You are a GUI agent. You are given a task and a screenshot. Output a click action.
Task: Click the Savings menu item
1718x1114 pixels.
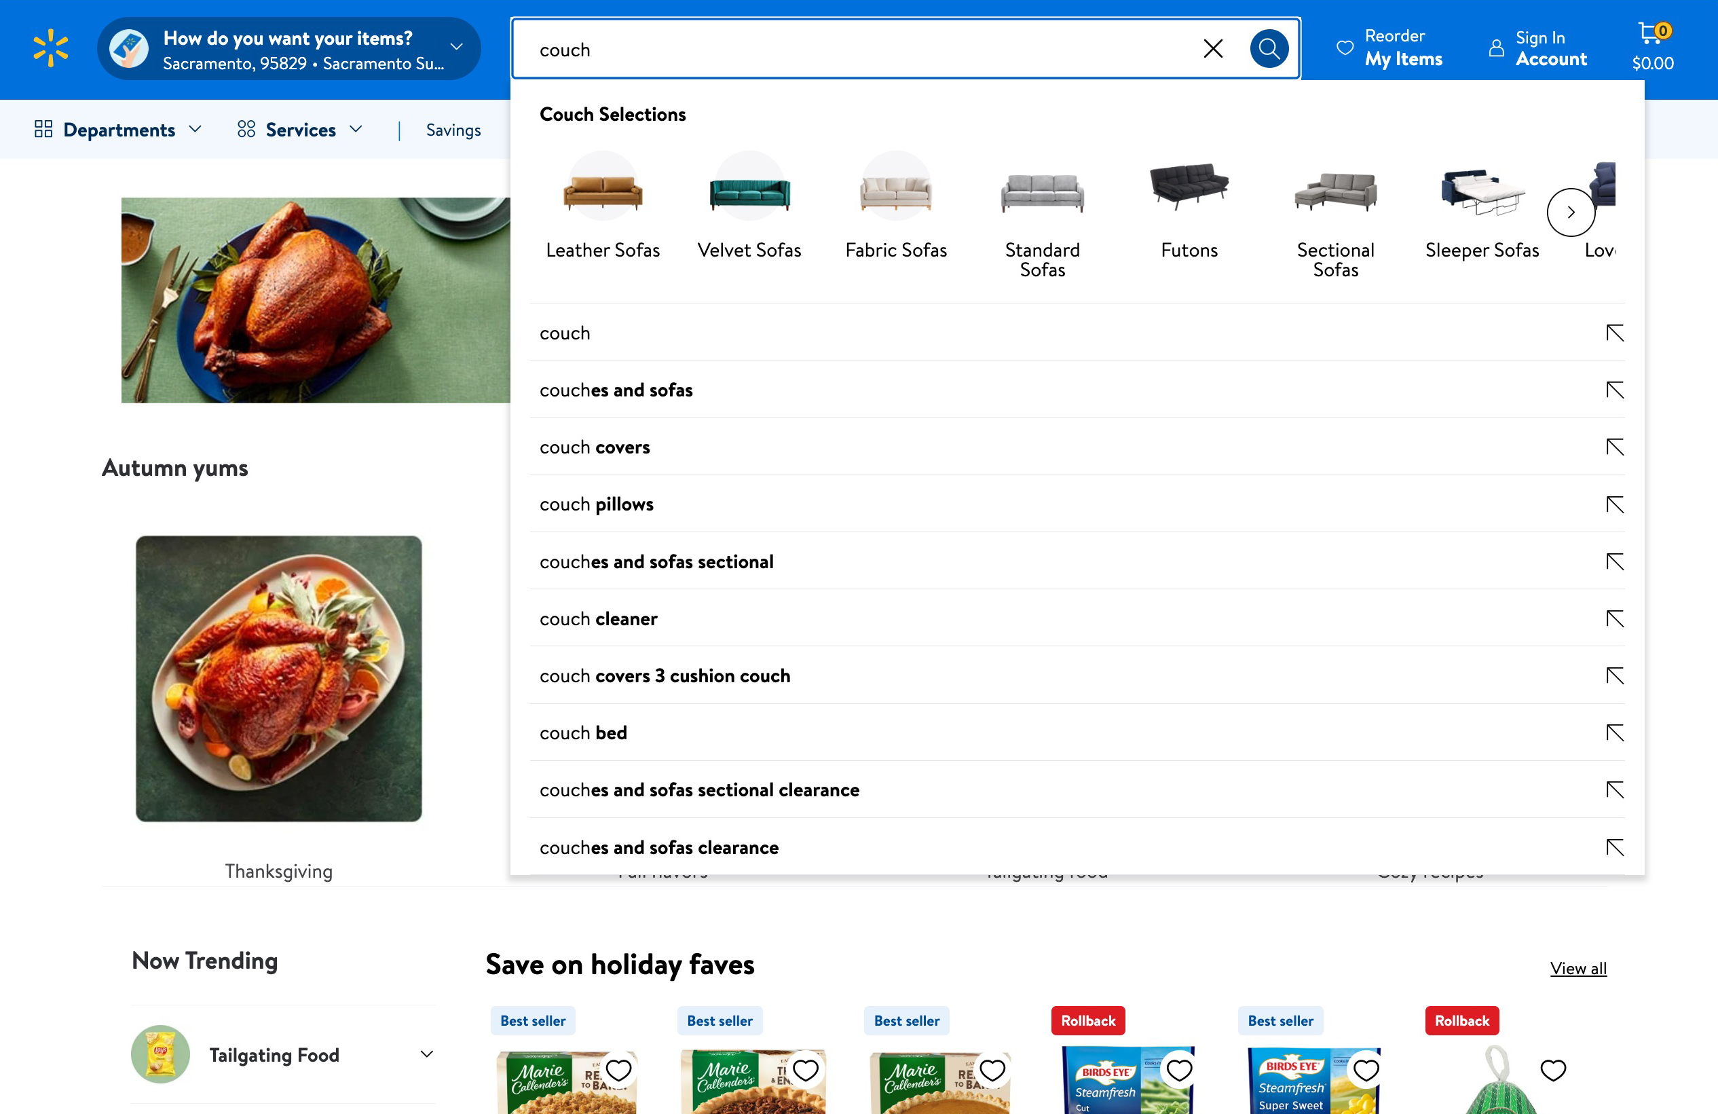point(453,129)
